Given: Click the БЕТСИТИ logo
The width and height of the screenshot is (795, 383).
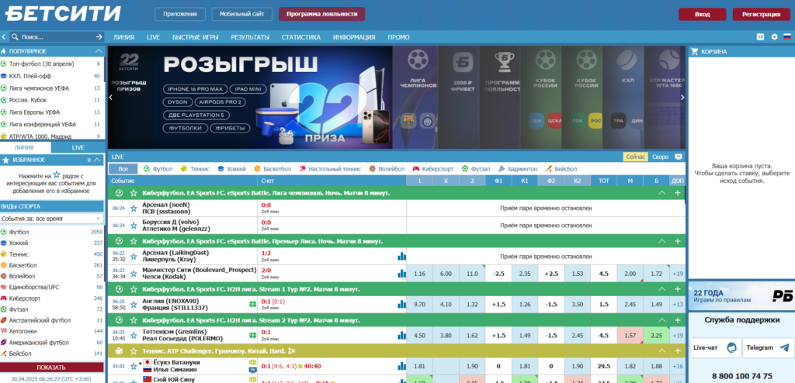Looking at the screenshot, I should [64, 13].
